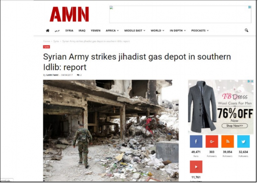
Task: Expand the Middle East dropdown menu
Action: (135, 31)
